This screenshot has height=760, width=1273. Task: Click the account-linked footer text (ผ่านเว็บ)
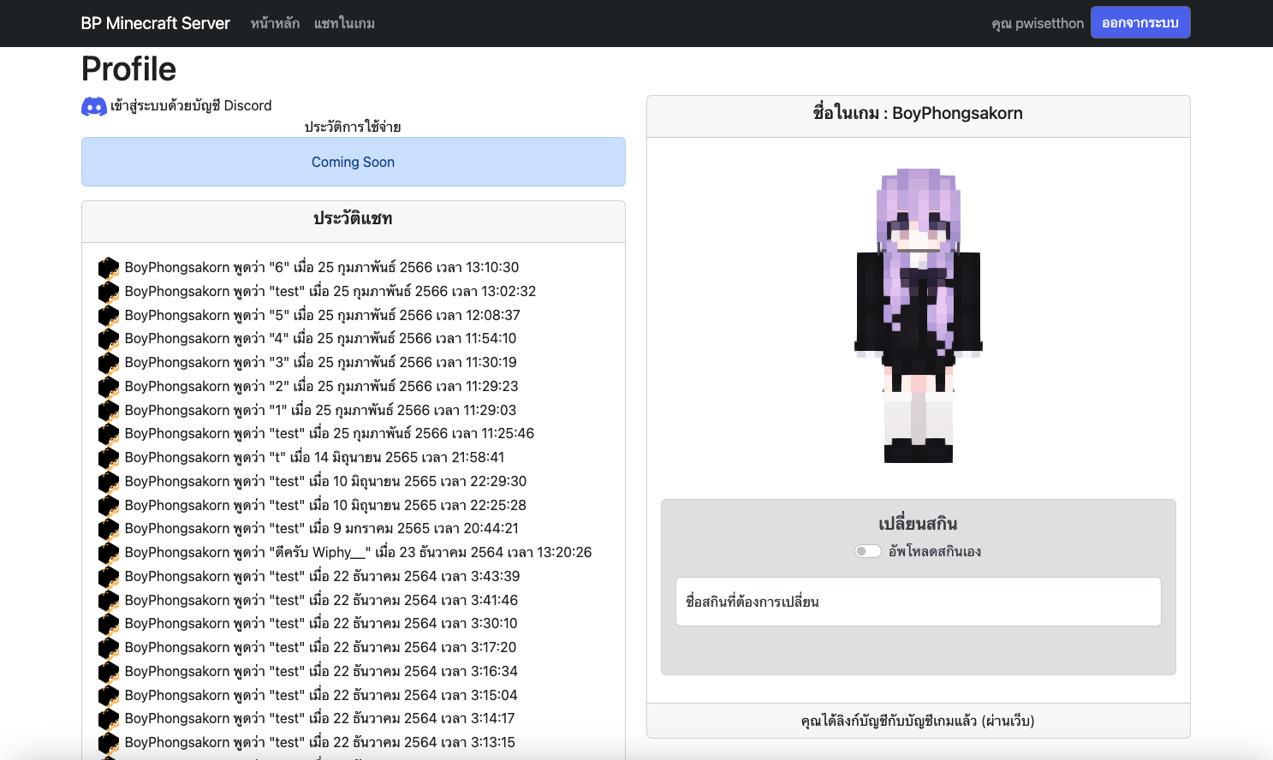(919, 721)
